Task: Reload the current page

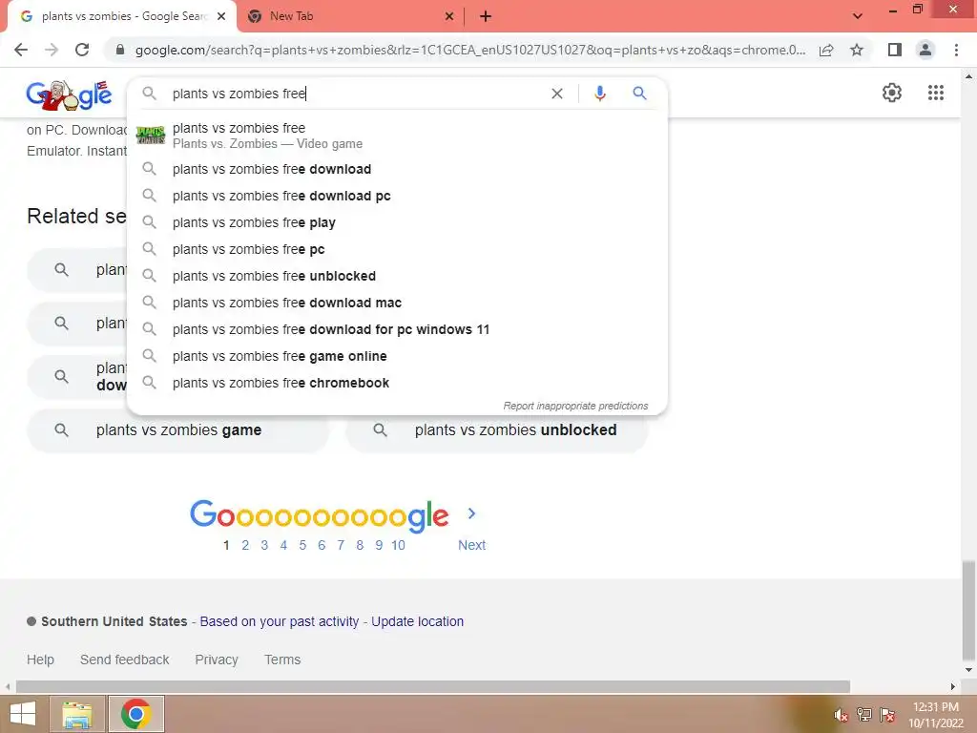Action: coord(82,50)
